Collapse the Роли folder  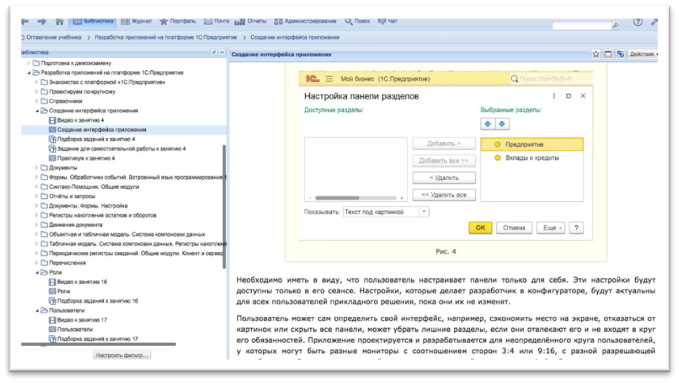tap(37, 272)
